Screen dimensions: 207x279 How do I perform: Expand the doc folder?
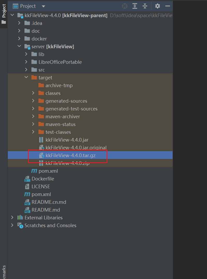(19, 31)
